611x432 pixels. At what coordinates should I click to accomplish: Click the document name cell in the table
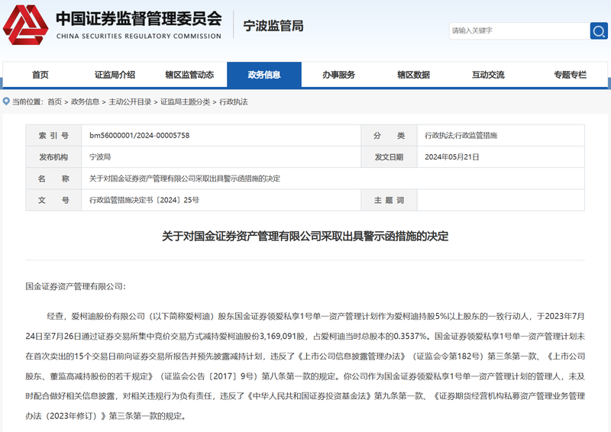tap(333, 179)
